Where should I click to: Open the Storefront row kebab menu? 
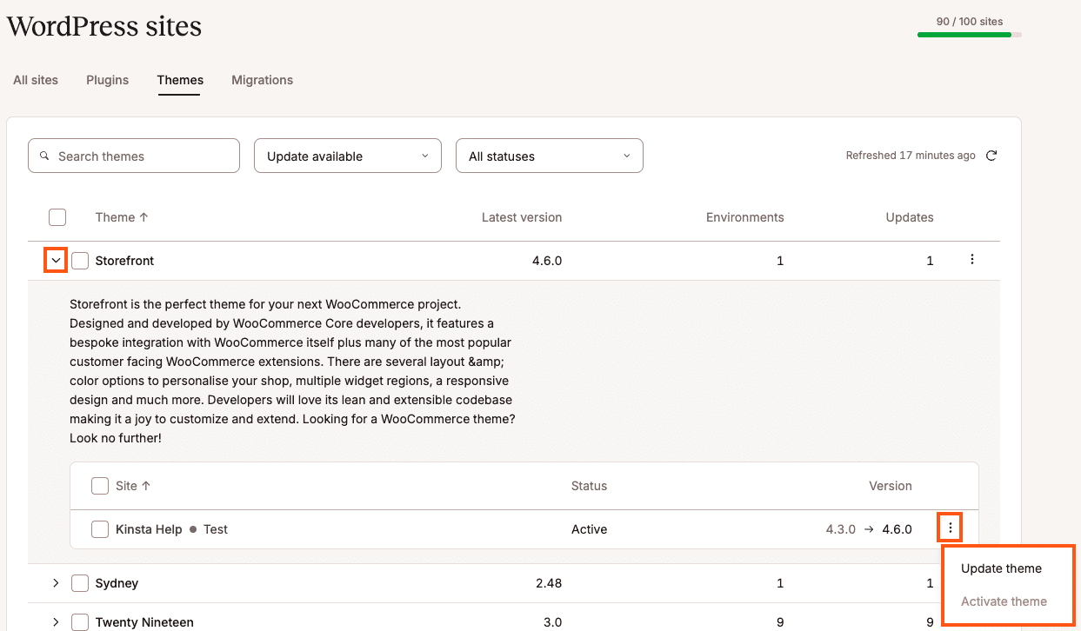[972, 259]
